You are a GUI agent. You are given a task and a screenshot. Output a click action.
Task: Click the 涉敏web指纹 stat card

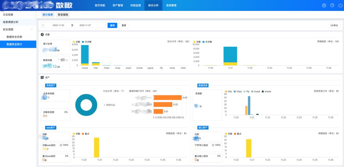55,148
